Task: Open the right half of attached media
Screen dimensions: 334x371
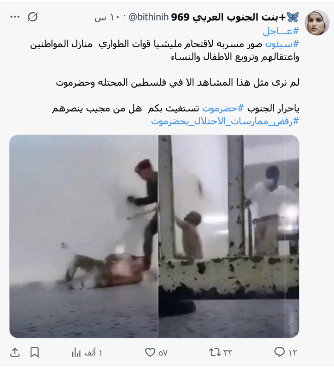Action: [x=228, y=237]
